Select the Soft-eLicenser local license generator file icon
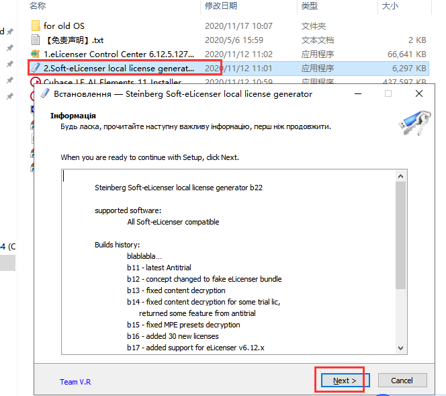446x396 pixels. coord(36,68)
